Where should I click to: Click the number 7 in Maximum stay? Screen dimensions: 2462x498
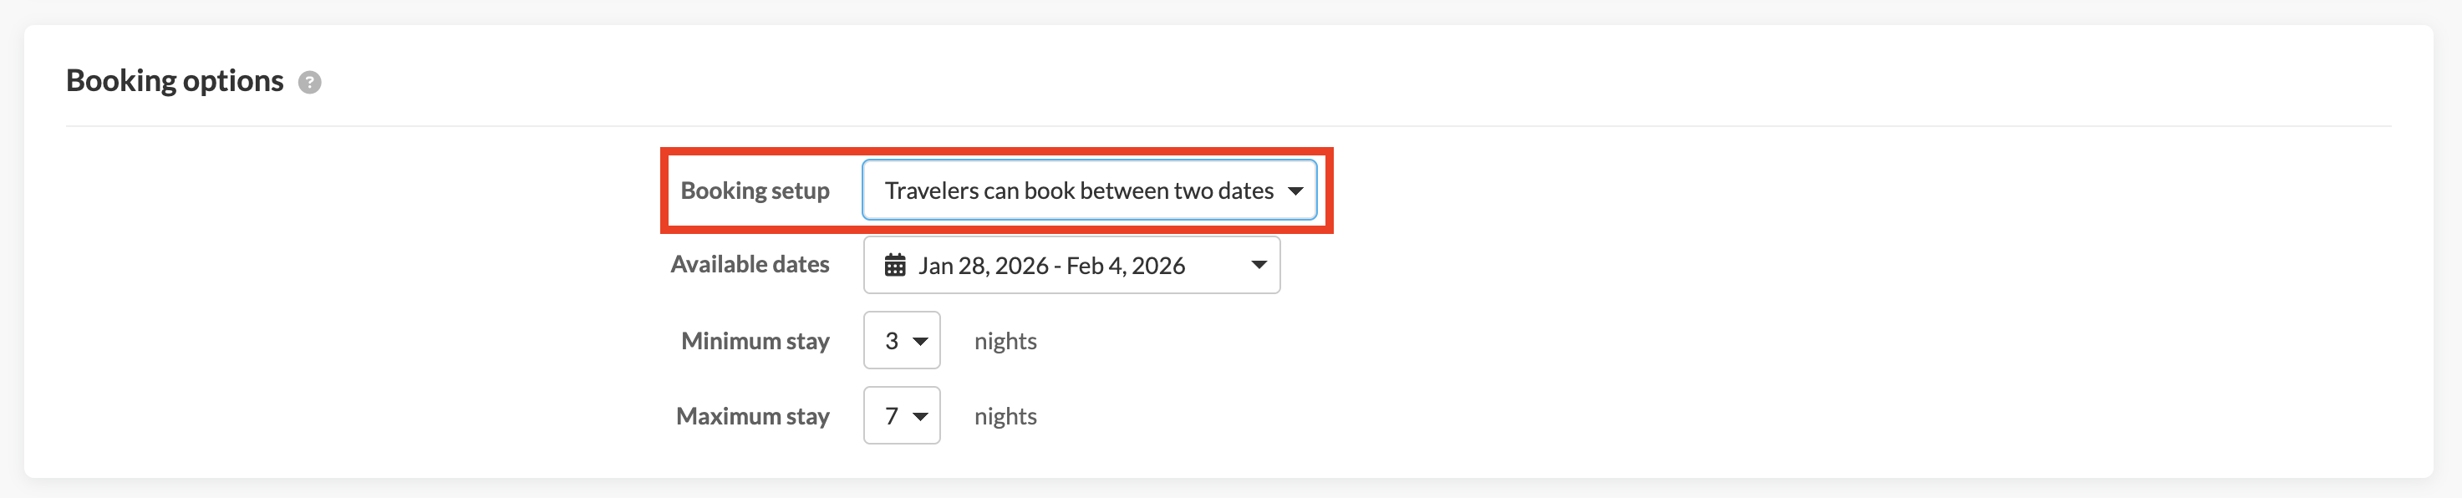point(891,416)
